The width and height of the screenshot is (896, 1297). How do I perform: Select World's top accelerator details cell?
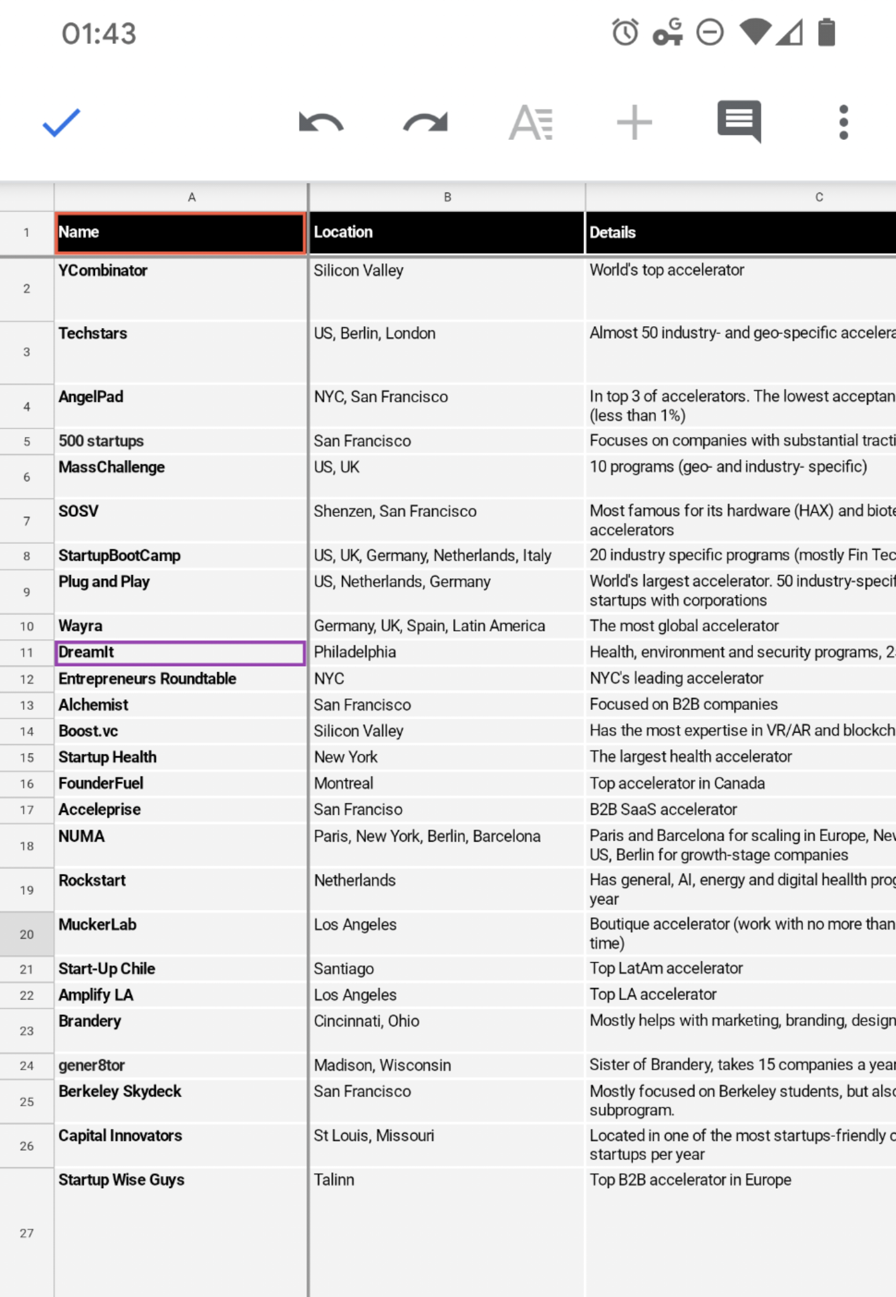pyautogui.click(x=741, y=289)
